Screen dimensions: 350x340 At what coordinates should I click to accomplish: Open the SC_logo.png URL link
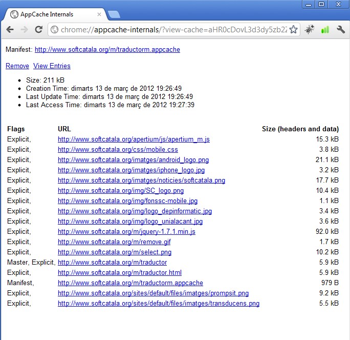[x=121, y=191]
